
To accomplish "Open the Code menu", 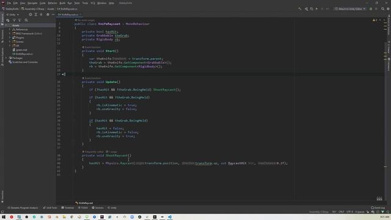I will click(x=43, y=3).
